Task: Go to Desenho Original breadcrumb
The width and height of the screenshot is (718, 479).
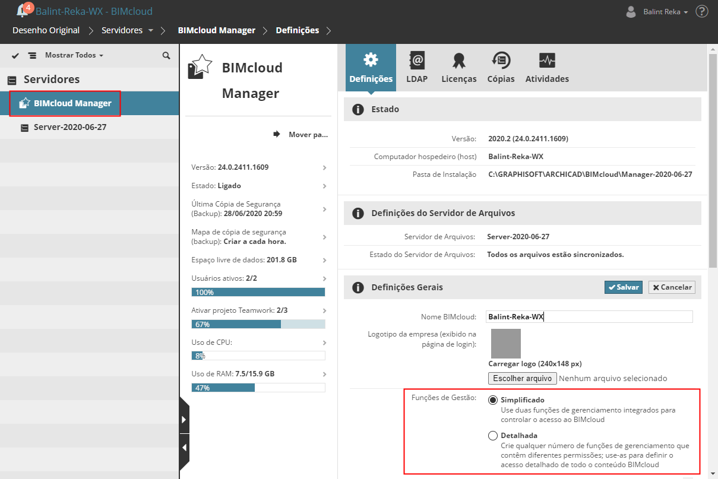Action: (46, 30)
